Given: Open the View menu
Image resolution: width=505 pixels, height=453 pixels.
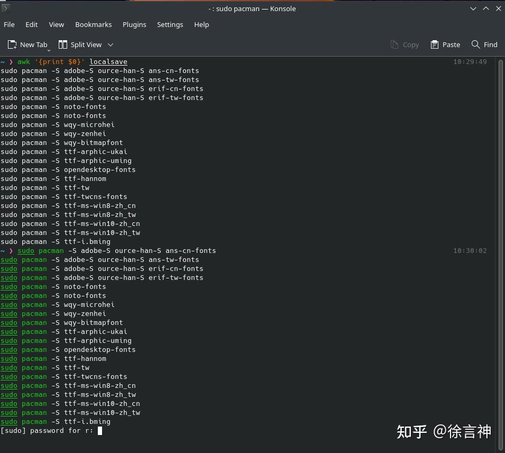Looking at the screenshot, I should [x=56, y=24].
